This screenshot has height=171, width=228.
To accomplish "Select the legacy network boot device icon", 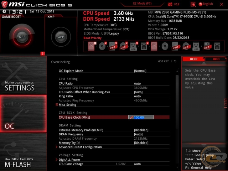I will tap(217, 46).
